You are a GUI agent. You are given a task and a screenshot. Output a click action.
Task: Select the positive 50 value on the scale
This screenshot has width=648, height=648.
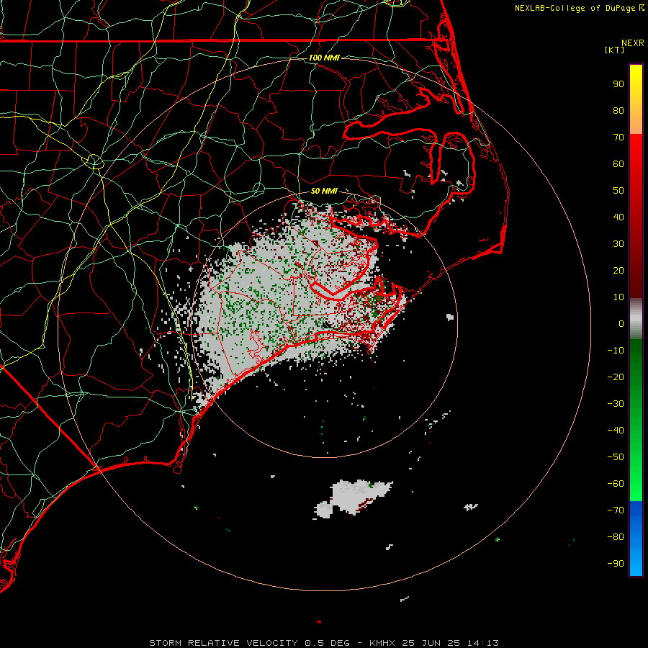(x=618, y=191)
